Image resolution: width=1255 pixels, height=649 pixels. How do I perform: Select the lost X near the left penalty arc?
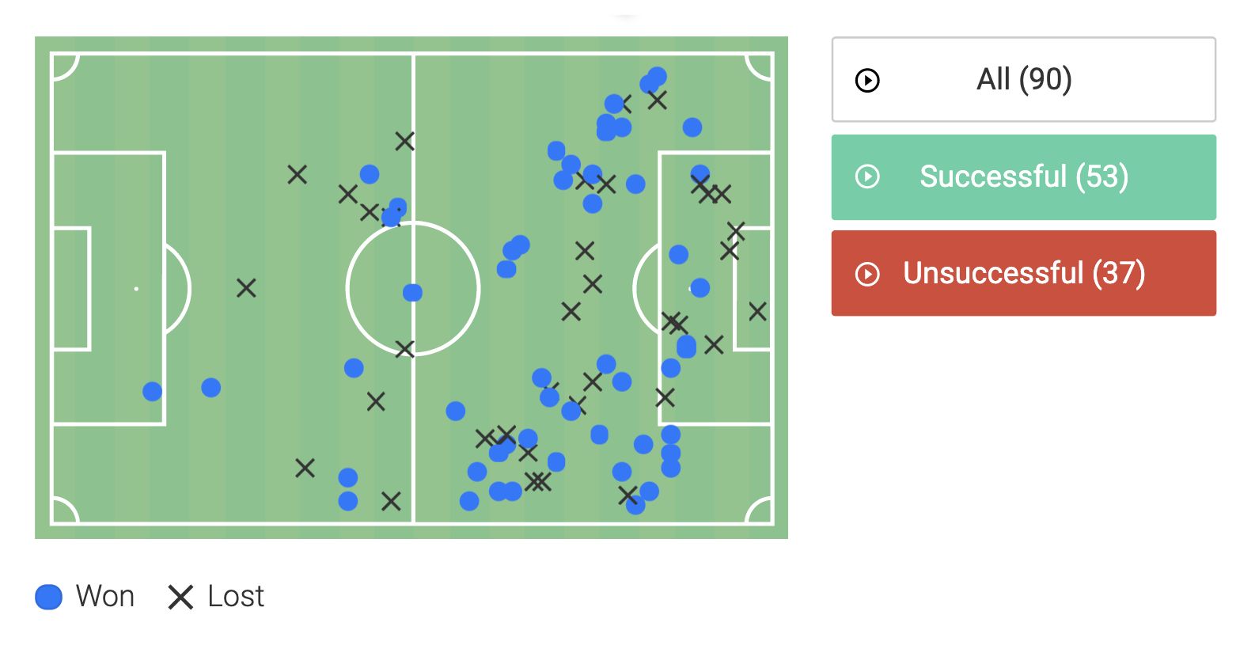[x=246, y=288]
